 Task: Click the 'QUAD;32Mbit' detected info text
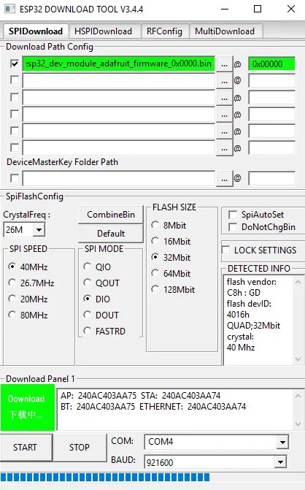click(253, 326)
